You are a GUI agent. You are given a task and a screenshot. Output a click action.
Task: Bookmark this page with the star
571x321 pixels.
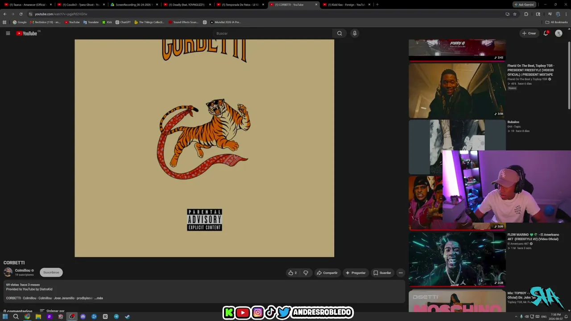515,14
